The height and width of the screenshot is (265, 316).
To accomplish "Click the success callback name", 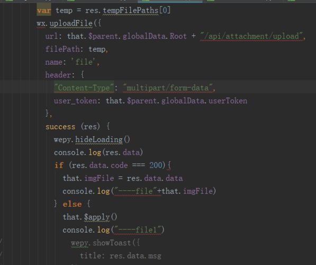I will pos(60,127).
